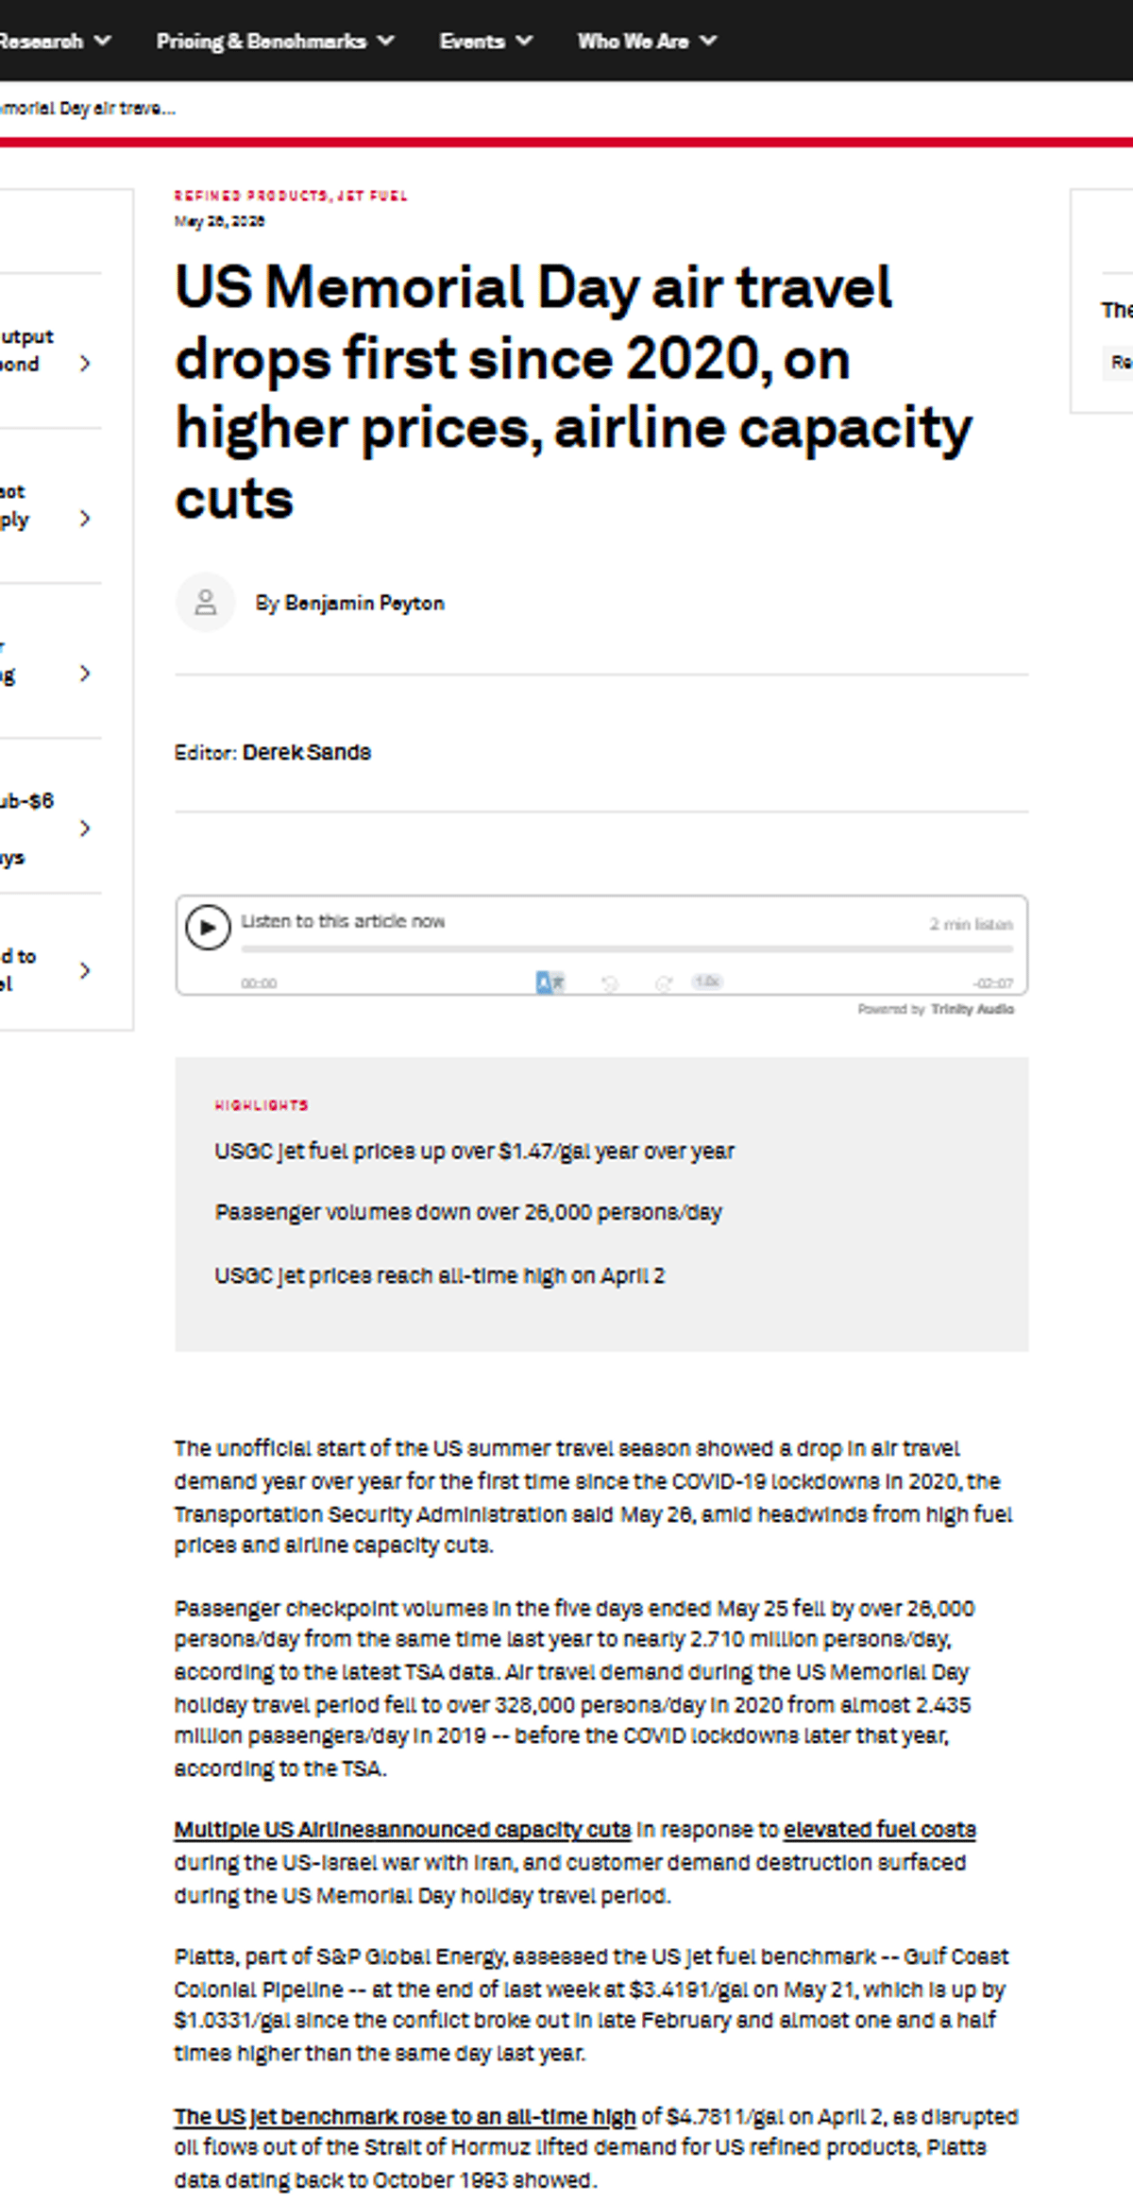This screenshot has height=2203, width=1133.
Task: Expand the Events menu
Action: [485, 41]
